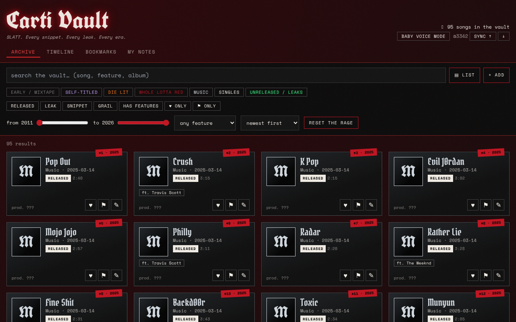Edit note for Evil J0rdan
Viewport: 516px width, 322px height.
tap(499, 205)
